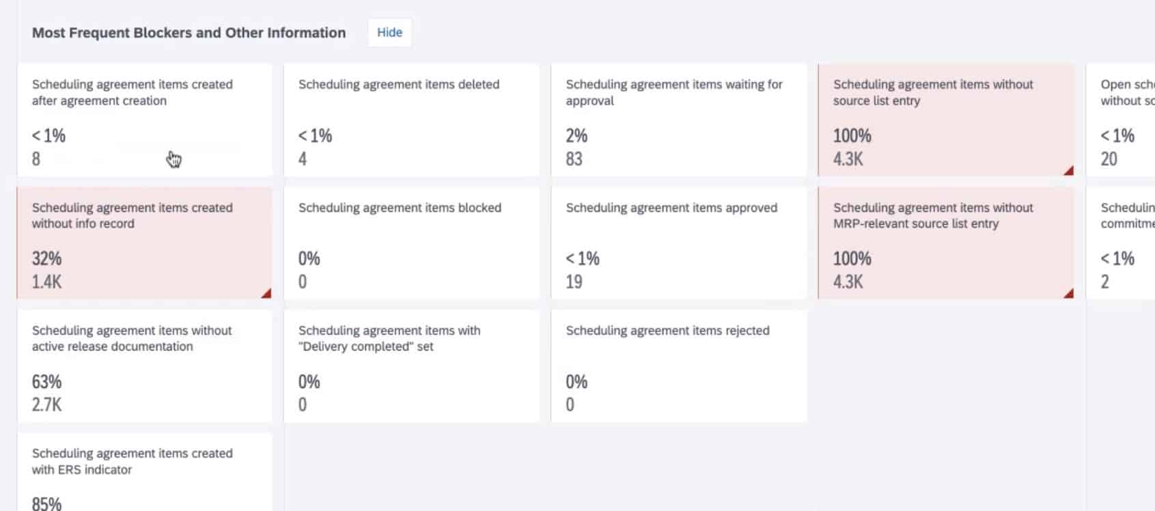This screenshot has height=511, width=1155.
Task: Click the partially visible 'Open sche...' tile
Action: pos(1121,120)
